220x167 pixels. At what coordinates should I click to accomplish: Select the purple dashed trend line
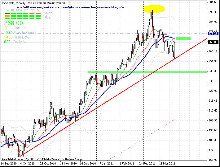pyautogui.click(x=141, y=140)
